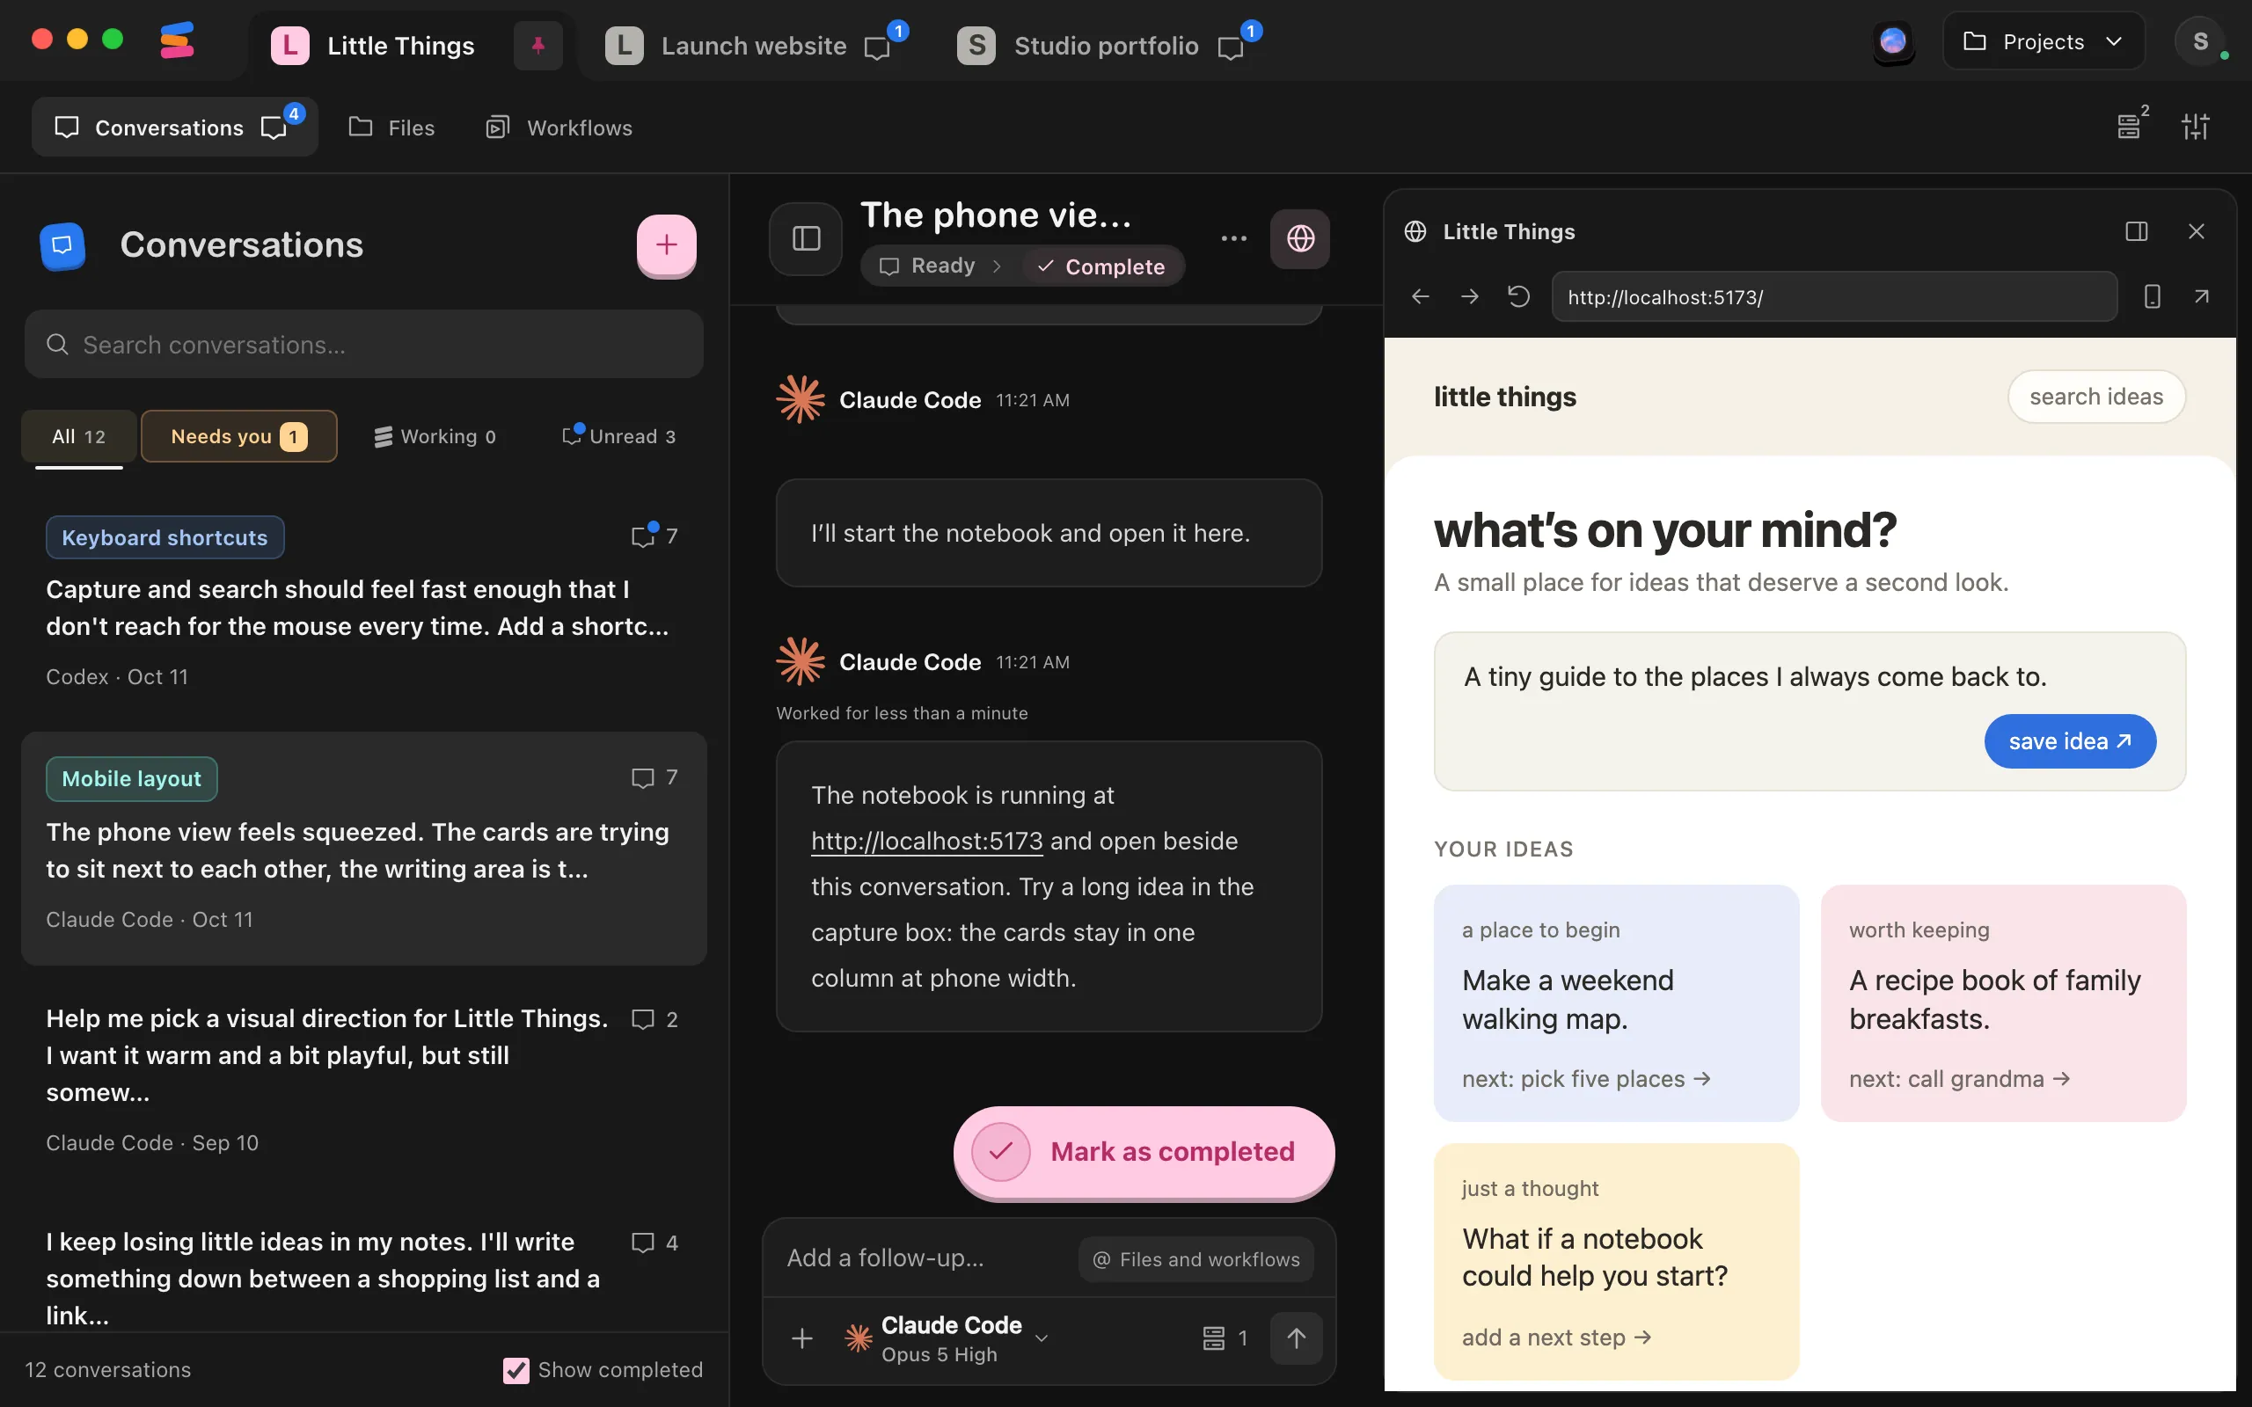Screen dimensions: 2252x1407
Task: Open the conversation more options menu
Action: pos(1234,238)
